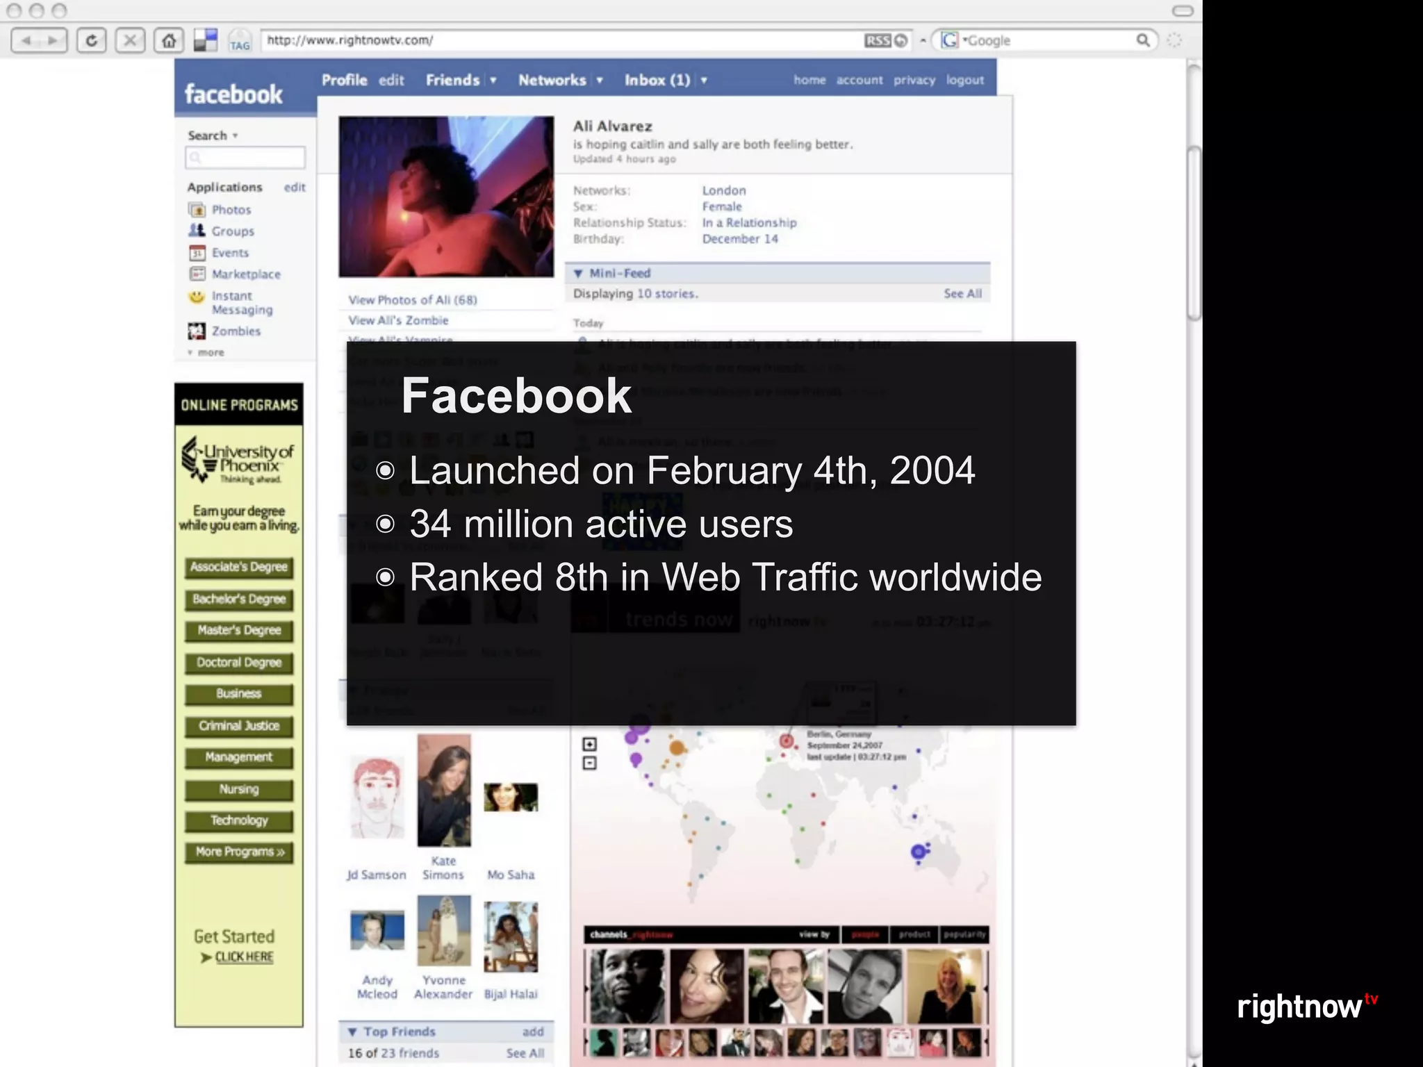The height and width of the screenshot is (1067, 1423).
Task: Open the Networks menu item
Action: [552, 80]
